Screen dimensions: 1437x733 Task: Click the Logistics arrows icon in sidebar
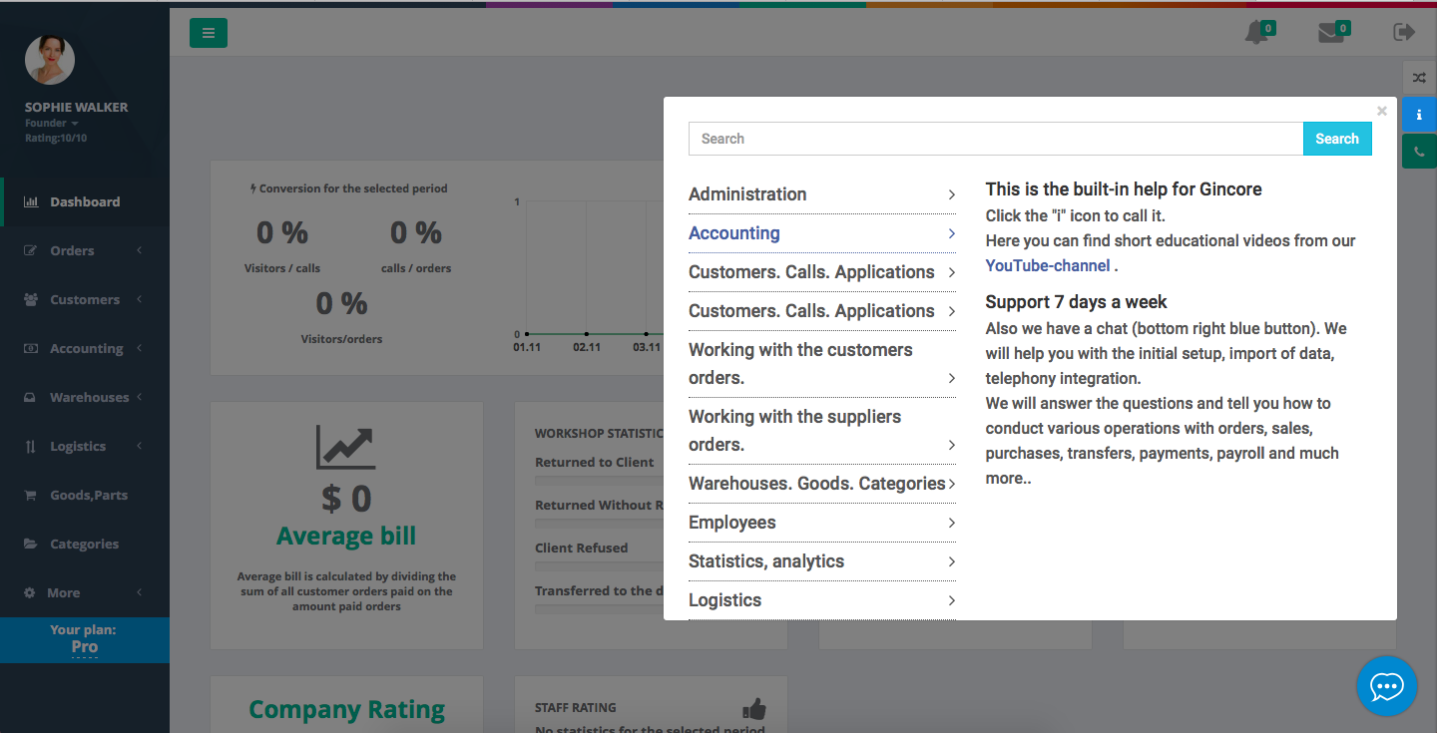tap(30, 447)
